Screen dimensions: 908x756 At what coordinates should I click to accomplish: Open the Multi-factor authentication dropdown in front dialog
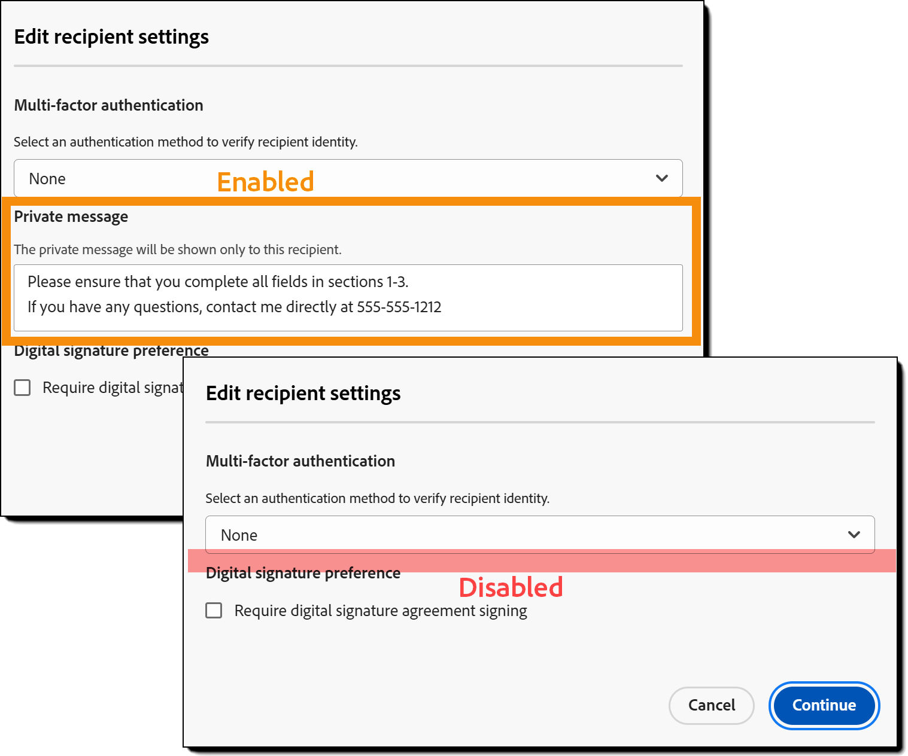click(539, 534)
